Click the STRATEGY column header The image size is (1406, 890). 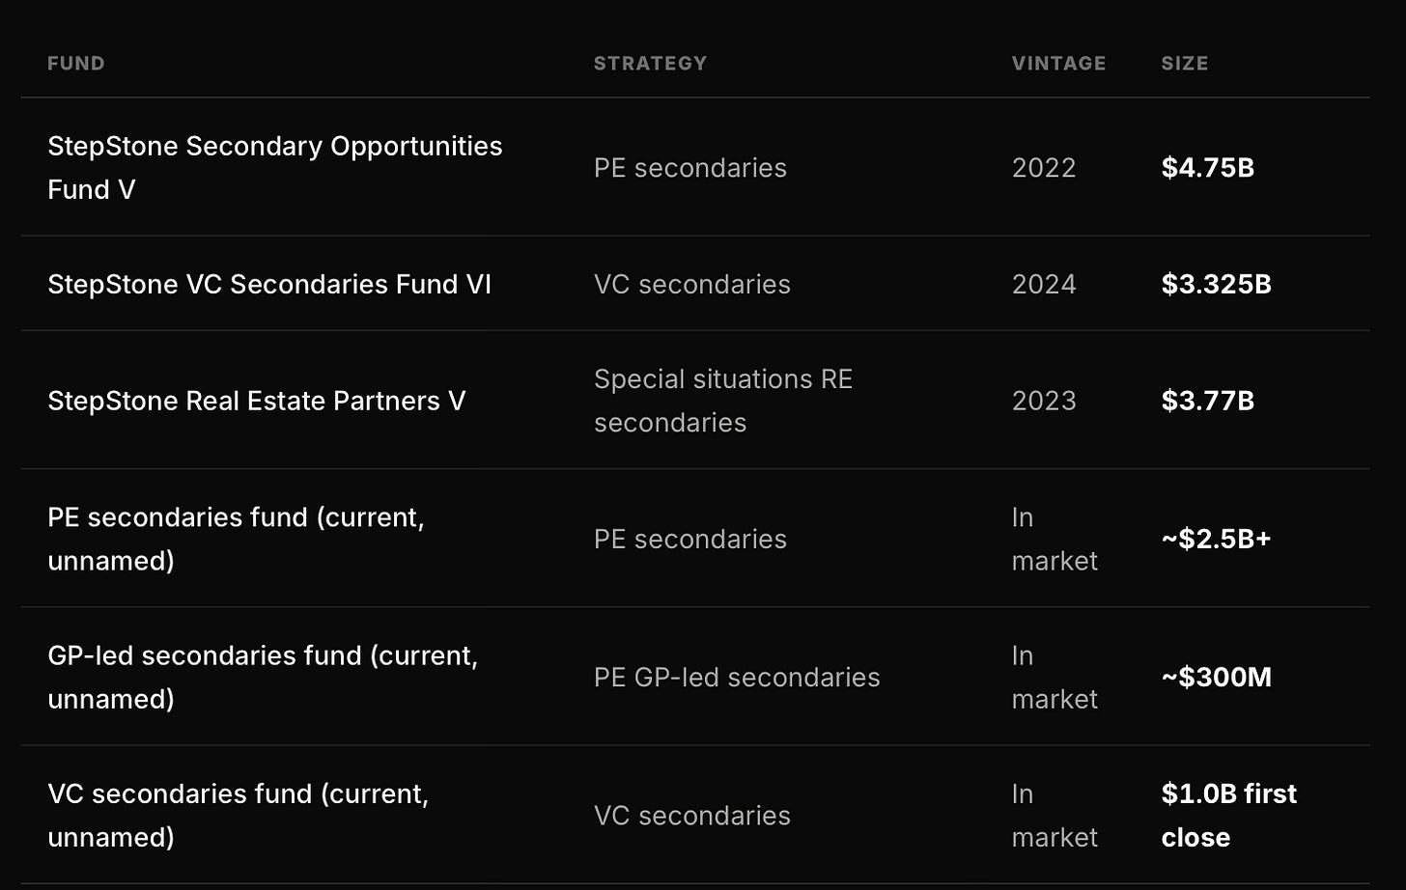pos(650,64)
